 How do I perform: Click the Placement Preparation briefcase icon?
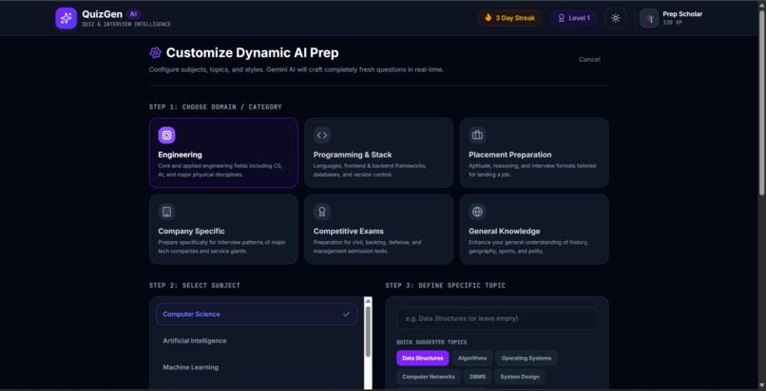[x=477, y=135]
